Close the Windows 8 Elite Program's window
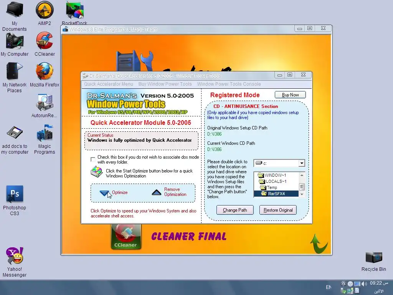This screenshot has height=295, width=393. coord(323,28)
